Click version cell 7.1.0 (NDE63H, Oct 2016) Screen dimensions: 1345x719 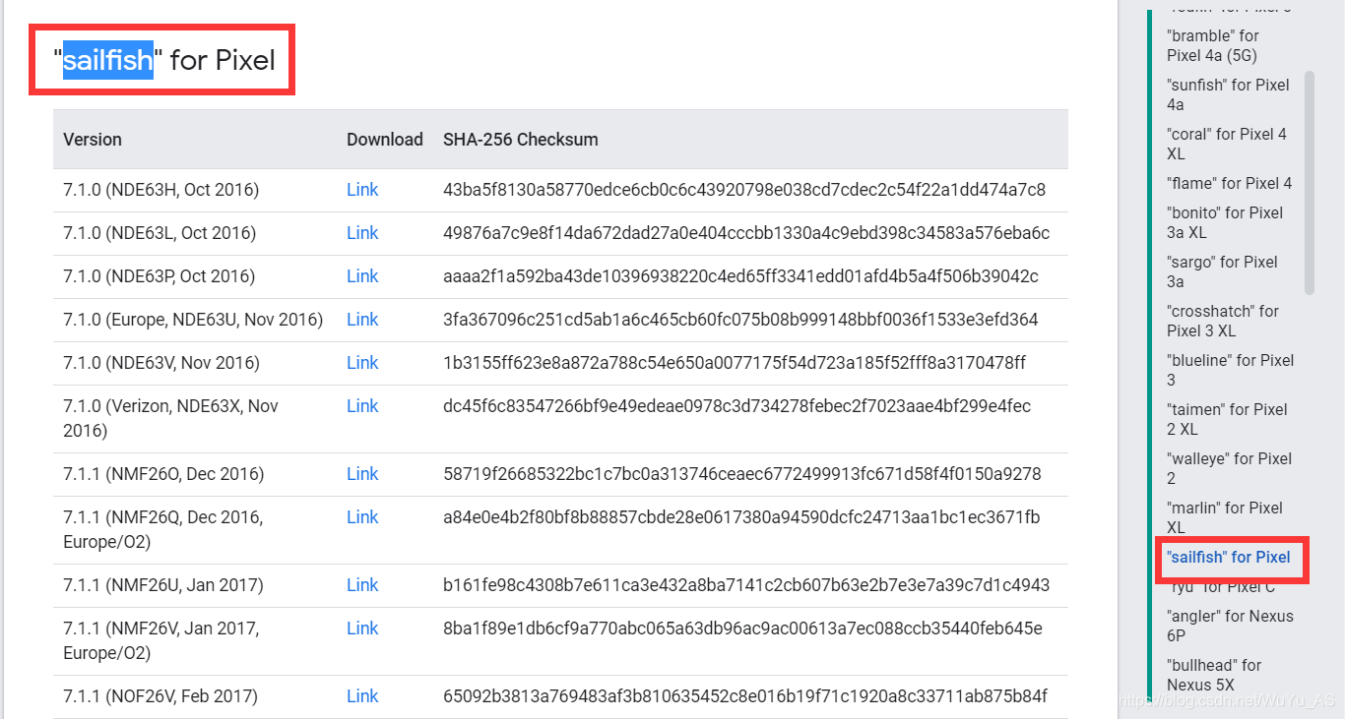coord(161,190)
